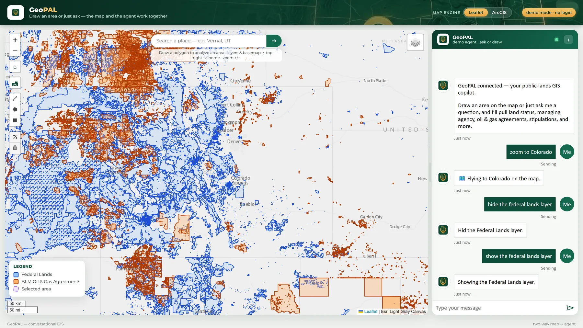The height and width of the screenshot is (328, 583).
Task: Click the Federal Lands legend swatch
Action: (16, 275)
